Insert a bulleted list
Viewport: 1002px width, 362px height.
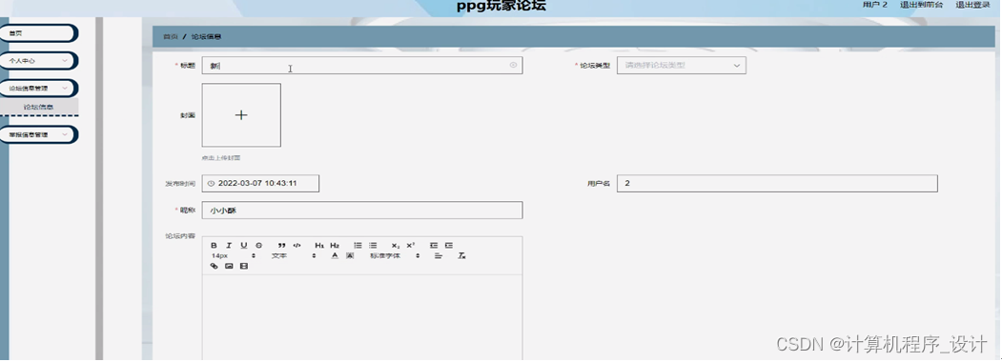[x=373, y=245]
